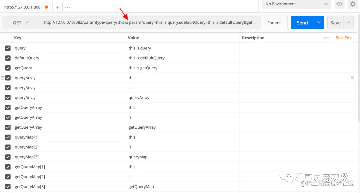Open tab options ellipsis menu

click(x=67, y=7)
